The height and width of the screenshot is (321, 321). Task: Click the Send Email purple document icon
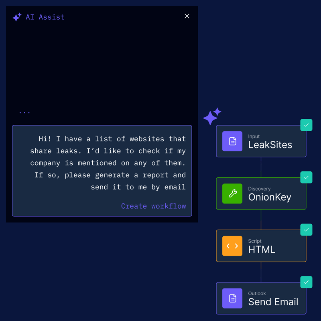(232, 298)
